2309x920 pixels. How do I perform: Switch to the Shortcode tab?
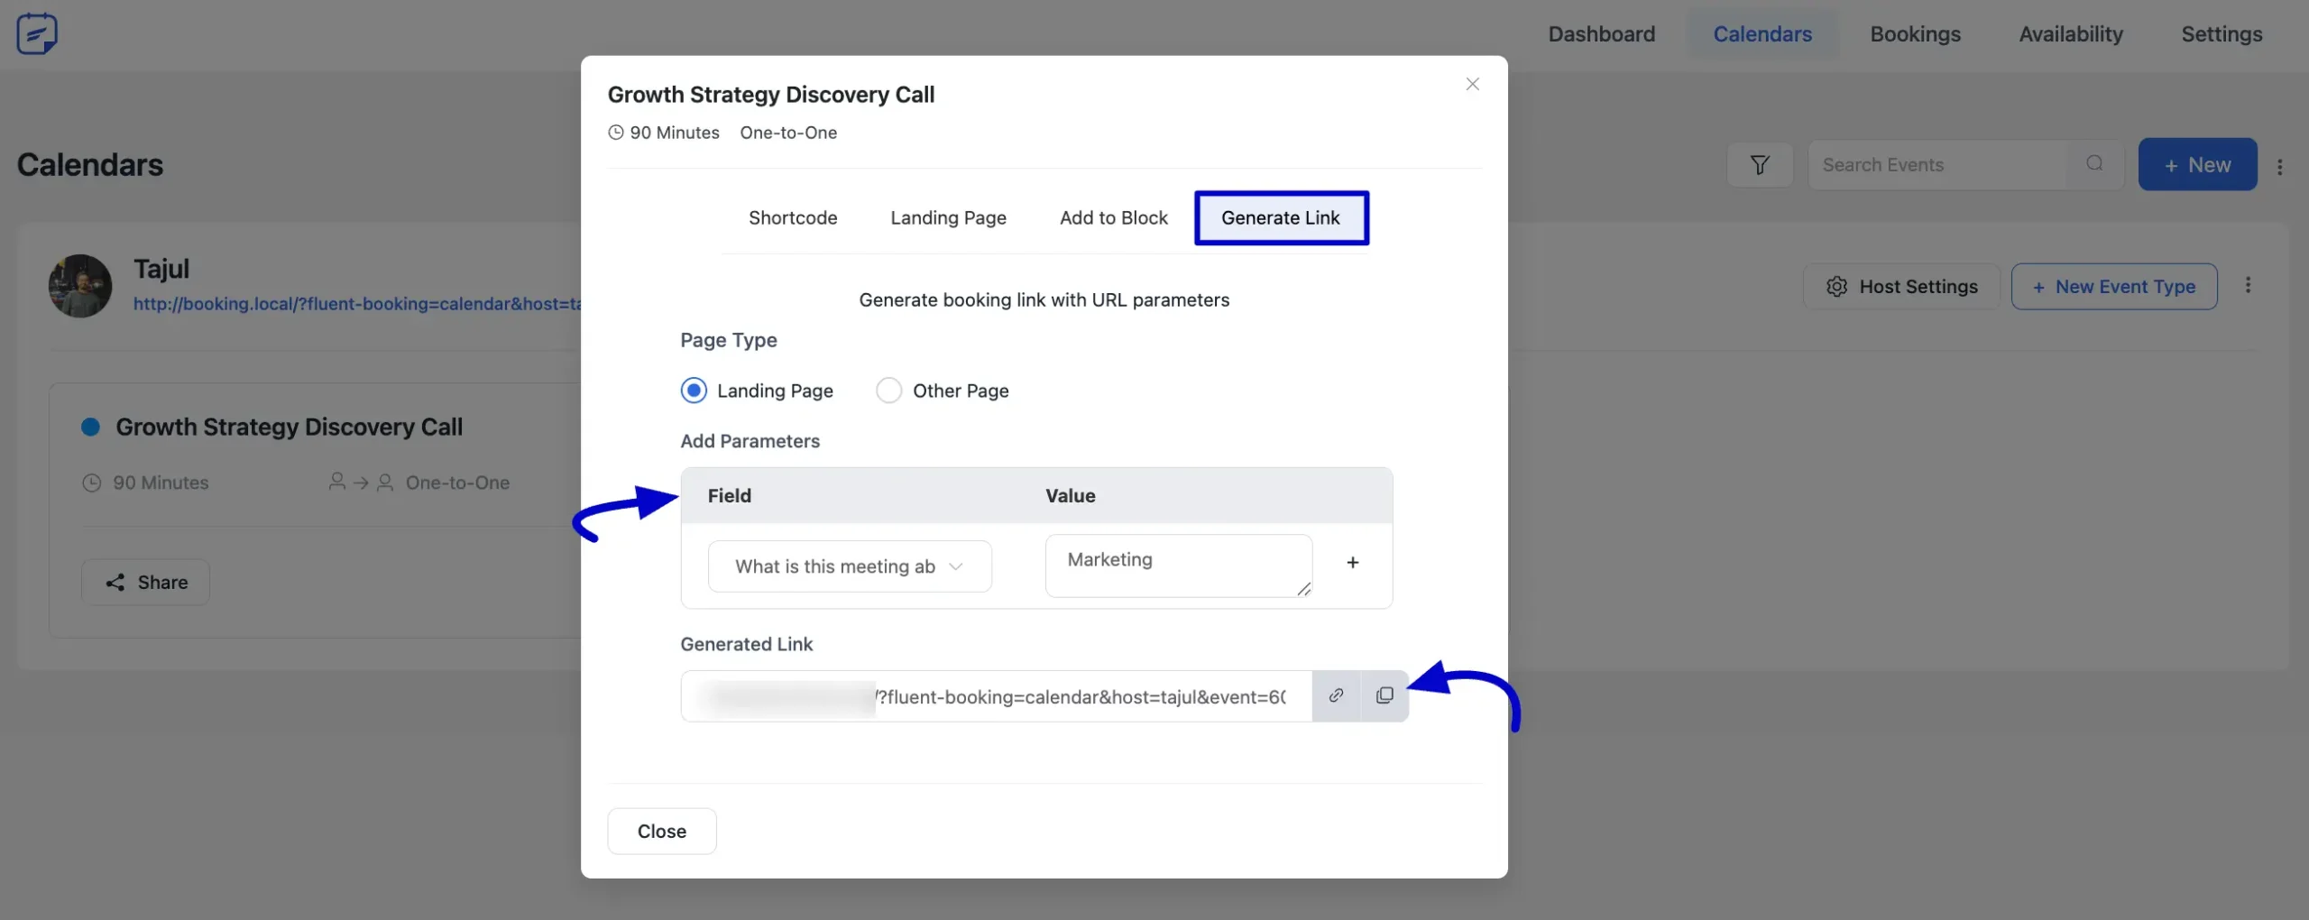coord(792,218)
